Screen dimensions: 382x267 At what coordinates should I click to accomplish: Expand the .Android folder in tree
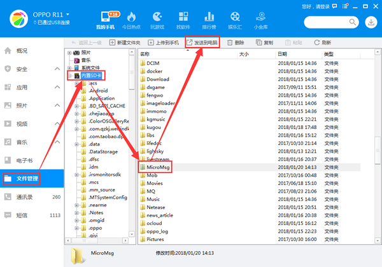click(76, 91)
